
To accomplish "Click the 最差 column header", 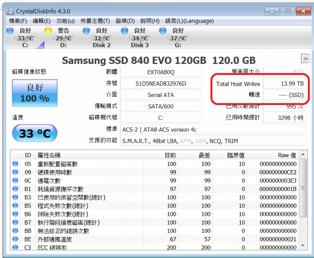I will (195, 155).
